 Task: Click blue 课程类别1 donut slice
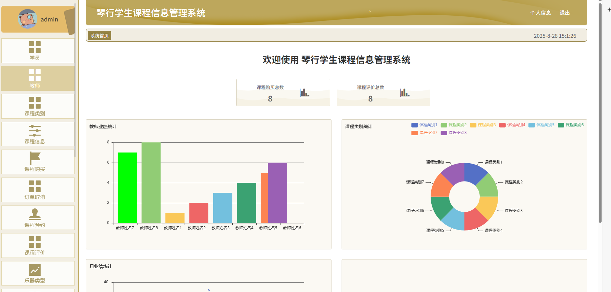pyautogui.click(x=474, y=173)
